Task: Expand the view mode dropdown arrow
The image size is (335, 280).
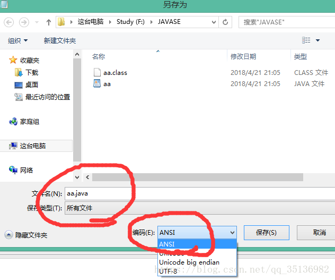Action: point(318,40)
